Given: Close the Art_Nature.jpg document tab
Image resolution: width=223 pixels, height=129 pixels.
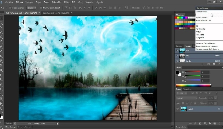Looking at the screenshot, I should (40, 13).
